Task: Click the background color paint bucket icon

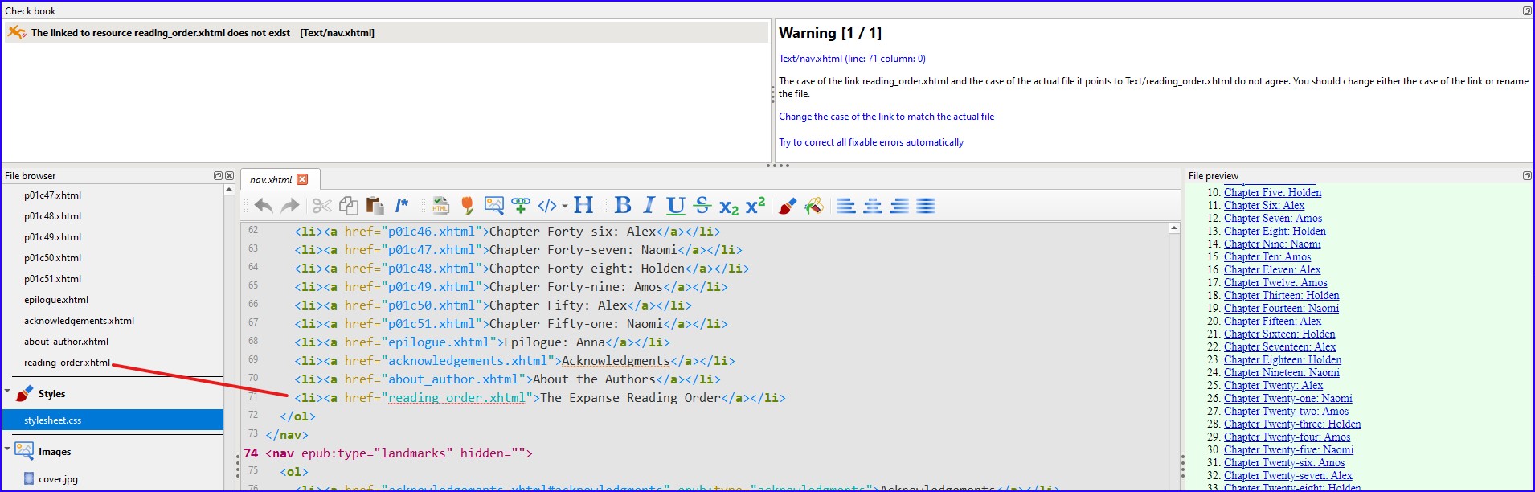Action: click(x=814, y=206)
